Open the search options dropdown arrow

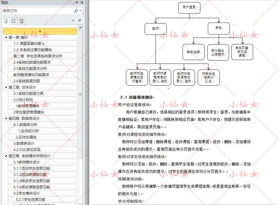[81, 11]
